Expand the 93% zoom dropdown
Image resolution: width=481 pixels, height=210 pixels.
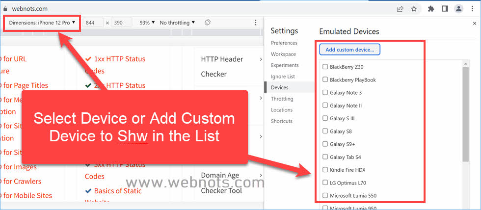tap(147, 23)
